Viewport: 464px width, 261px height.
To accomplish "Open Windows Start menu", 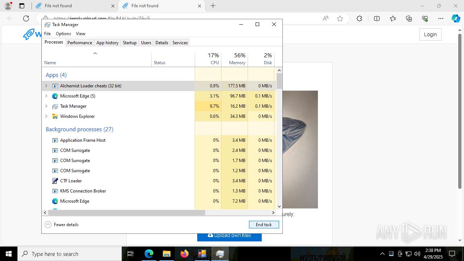I will point(9,254).
